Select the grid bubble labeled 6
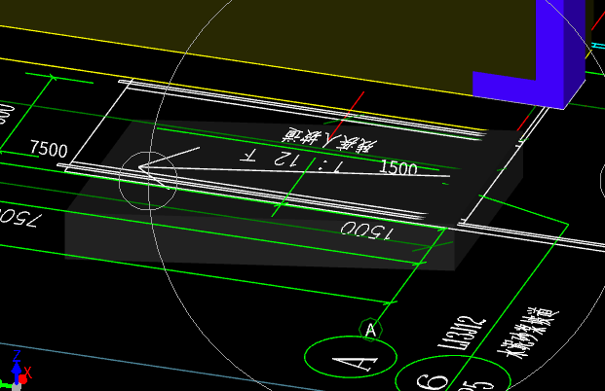Screen dimensions: 605x391 pos(452,374)
